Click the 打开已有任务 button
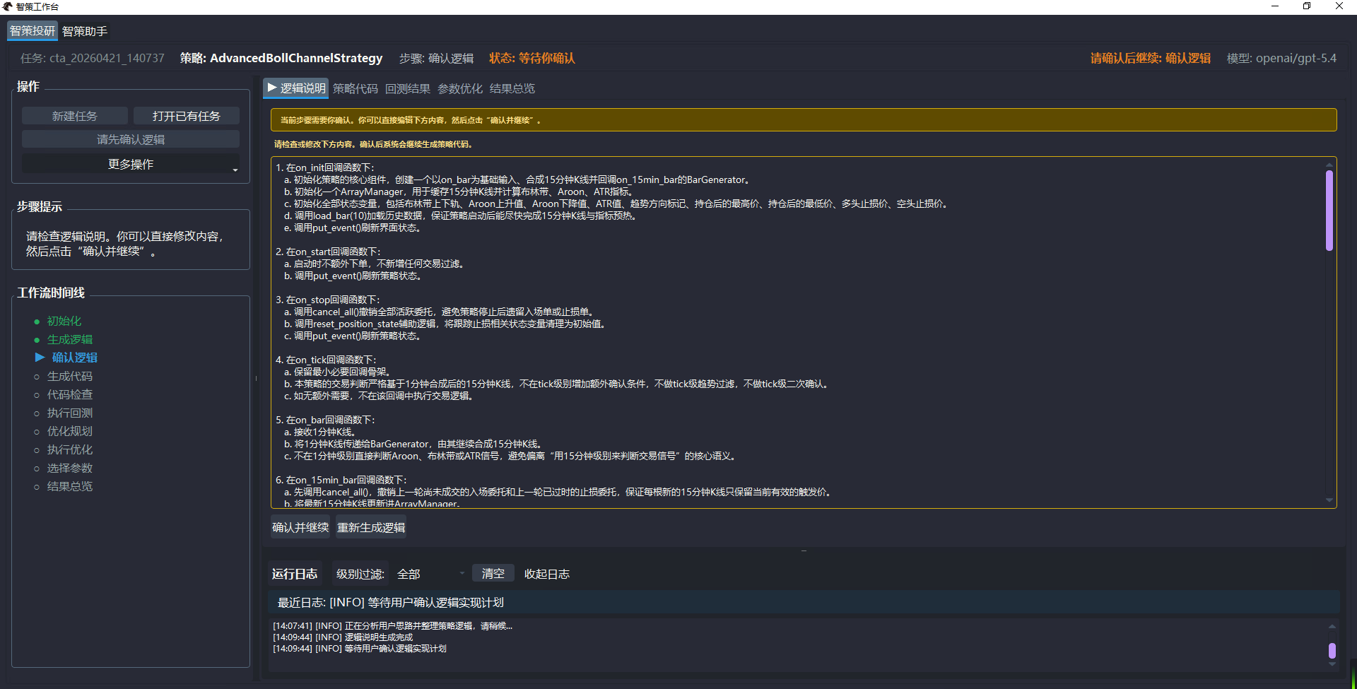This screenshot has height=689, width=1357. (187, 116)
